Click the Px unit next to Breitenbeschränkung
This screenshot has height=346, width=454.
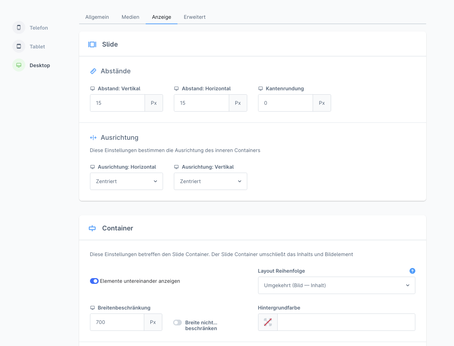(153, 322)
